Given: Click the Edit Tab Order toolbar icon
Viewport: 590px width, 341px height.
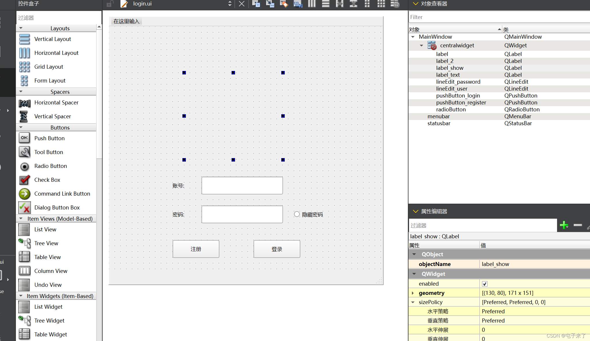Looking at the screenshot, I should (x=298, y=4).
